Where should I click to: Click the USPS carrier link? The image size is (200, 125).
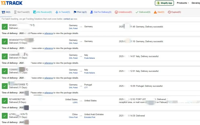pyautogui.click(x=75, y=102)
